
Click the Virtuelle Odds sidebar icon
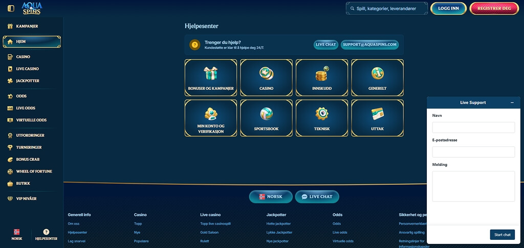click(10, 120)
